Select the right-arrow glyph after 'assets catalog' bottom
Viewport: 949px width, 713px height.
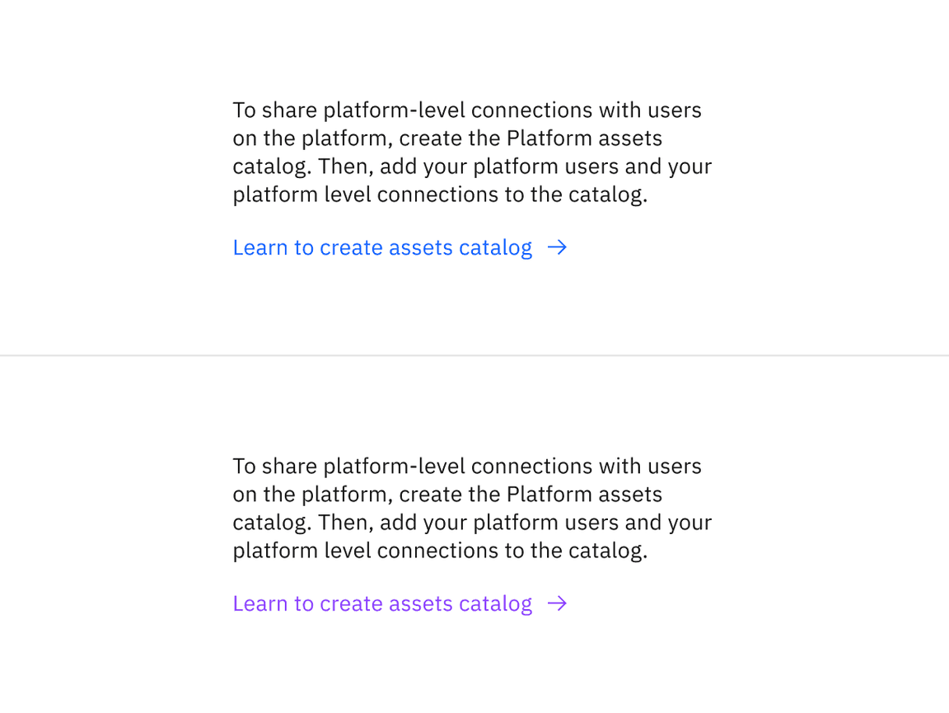[558, 603]
